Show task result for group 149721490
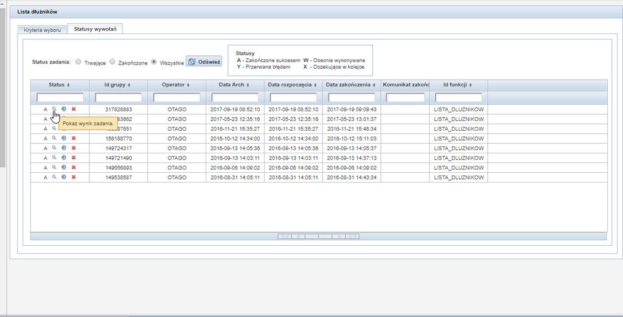The image size is (623, 317). click(x=54, y=158)
